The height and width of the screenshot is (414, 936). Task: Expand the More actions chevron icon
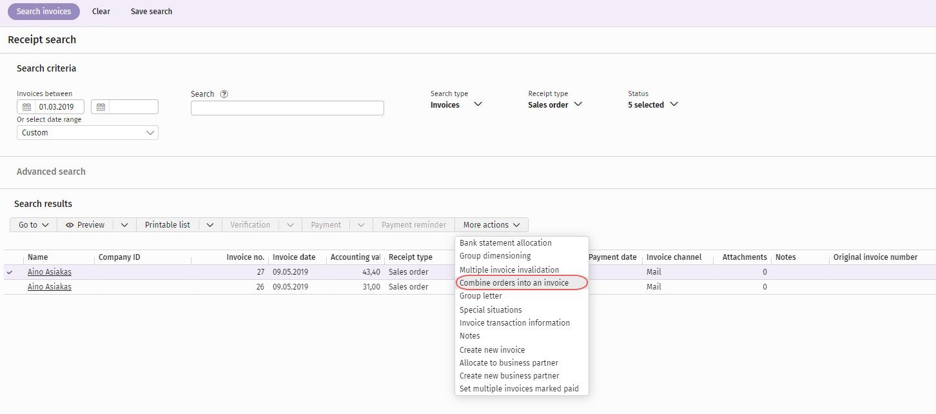[x=518, y=224]
